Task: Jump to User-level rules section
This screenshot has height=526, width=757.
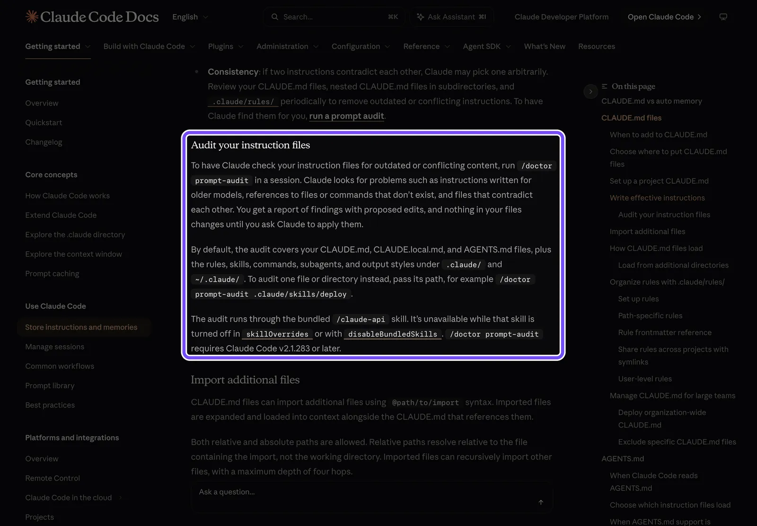Action: point(645,379)
